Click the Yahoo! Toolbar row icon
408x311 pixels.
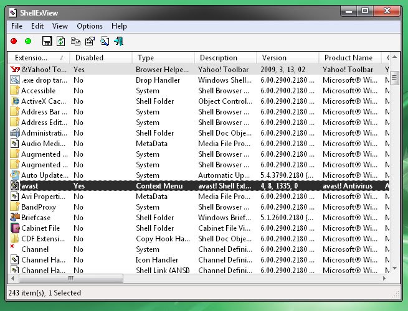point(15,70)
